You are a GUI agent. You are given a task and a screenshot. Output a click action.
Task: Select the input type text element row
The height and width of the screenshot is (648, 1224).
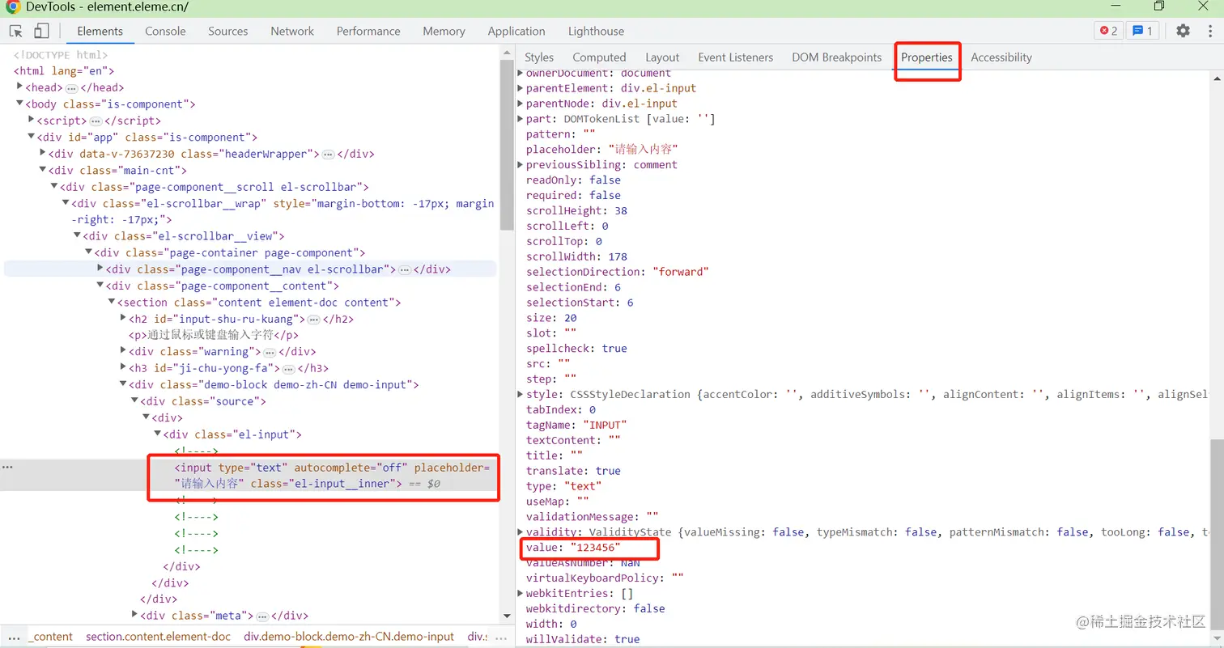point(249,476)
